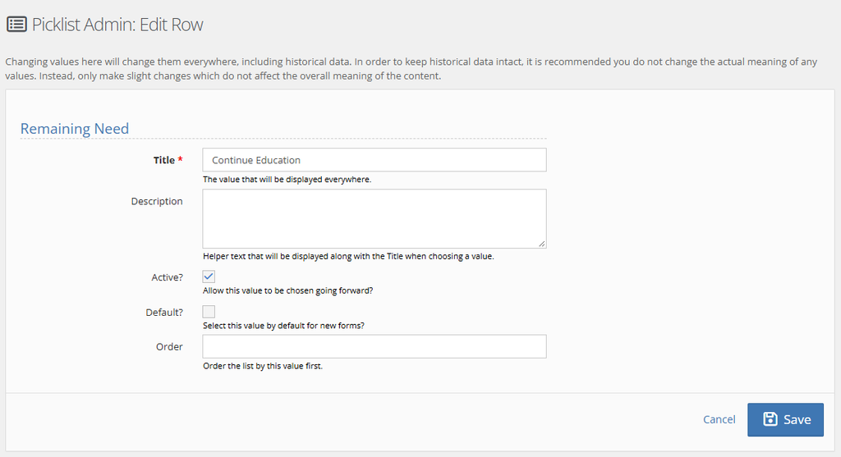Viewport: 841px width, 457px height.
Task: Click "Allow this value to be chosen going forward?" text
Action: coord(288,290)
